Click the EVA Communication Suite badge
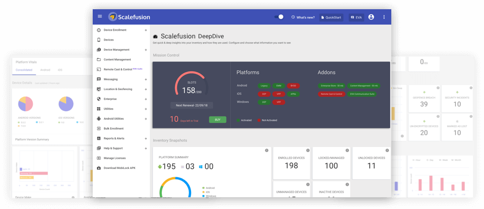Viewport: 484px width, 209px height. pos(362,94)
